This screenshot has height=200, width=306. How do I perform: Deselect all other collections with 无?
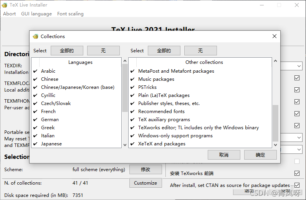pyautogui.click(x=200, y=51)
